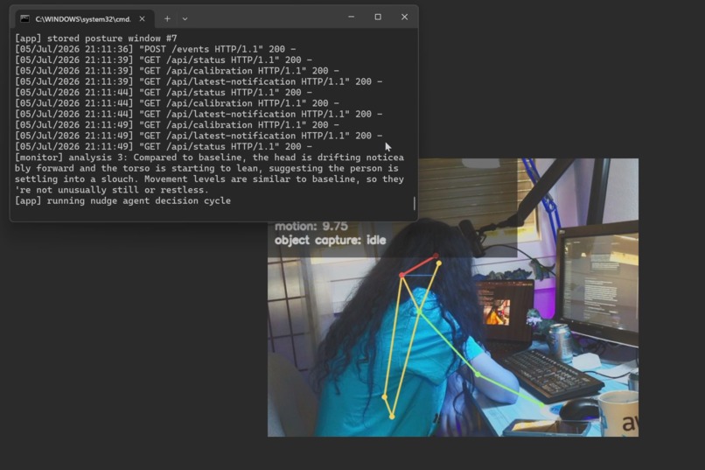Click the 21:11:49 "GET /api/latest-notification" log line
Screen dimensions: 705x470
pyautogui.click(x=199, y=136)
